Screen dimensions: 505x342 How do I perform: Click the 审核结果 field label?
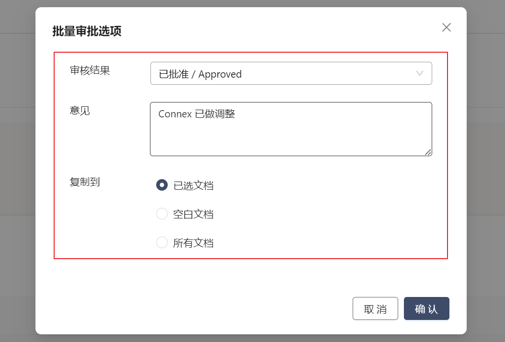90,70
